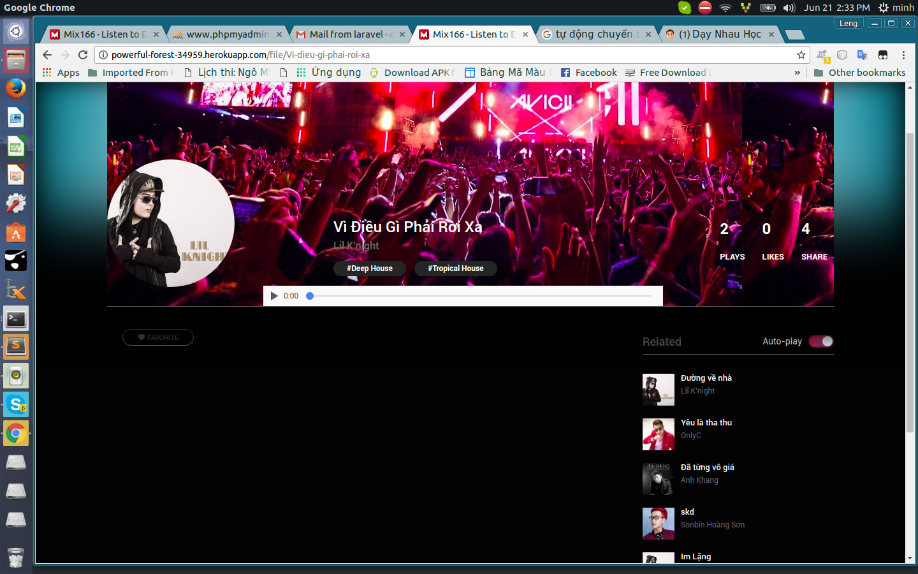
Task: Open the #Deep House tag
Action: pos(370,269)
